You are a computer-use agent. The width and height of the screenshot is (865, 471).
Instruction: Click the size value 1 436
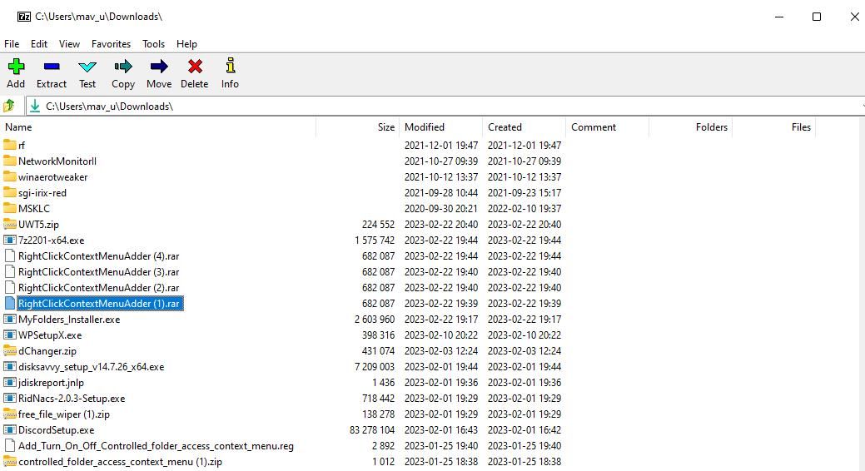383,382
